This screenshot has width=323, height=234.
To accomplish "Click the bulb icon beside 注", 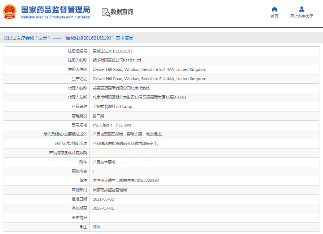I will click(x=81, y=227).
